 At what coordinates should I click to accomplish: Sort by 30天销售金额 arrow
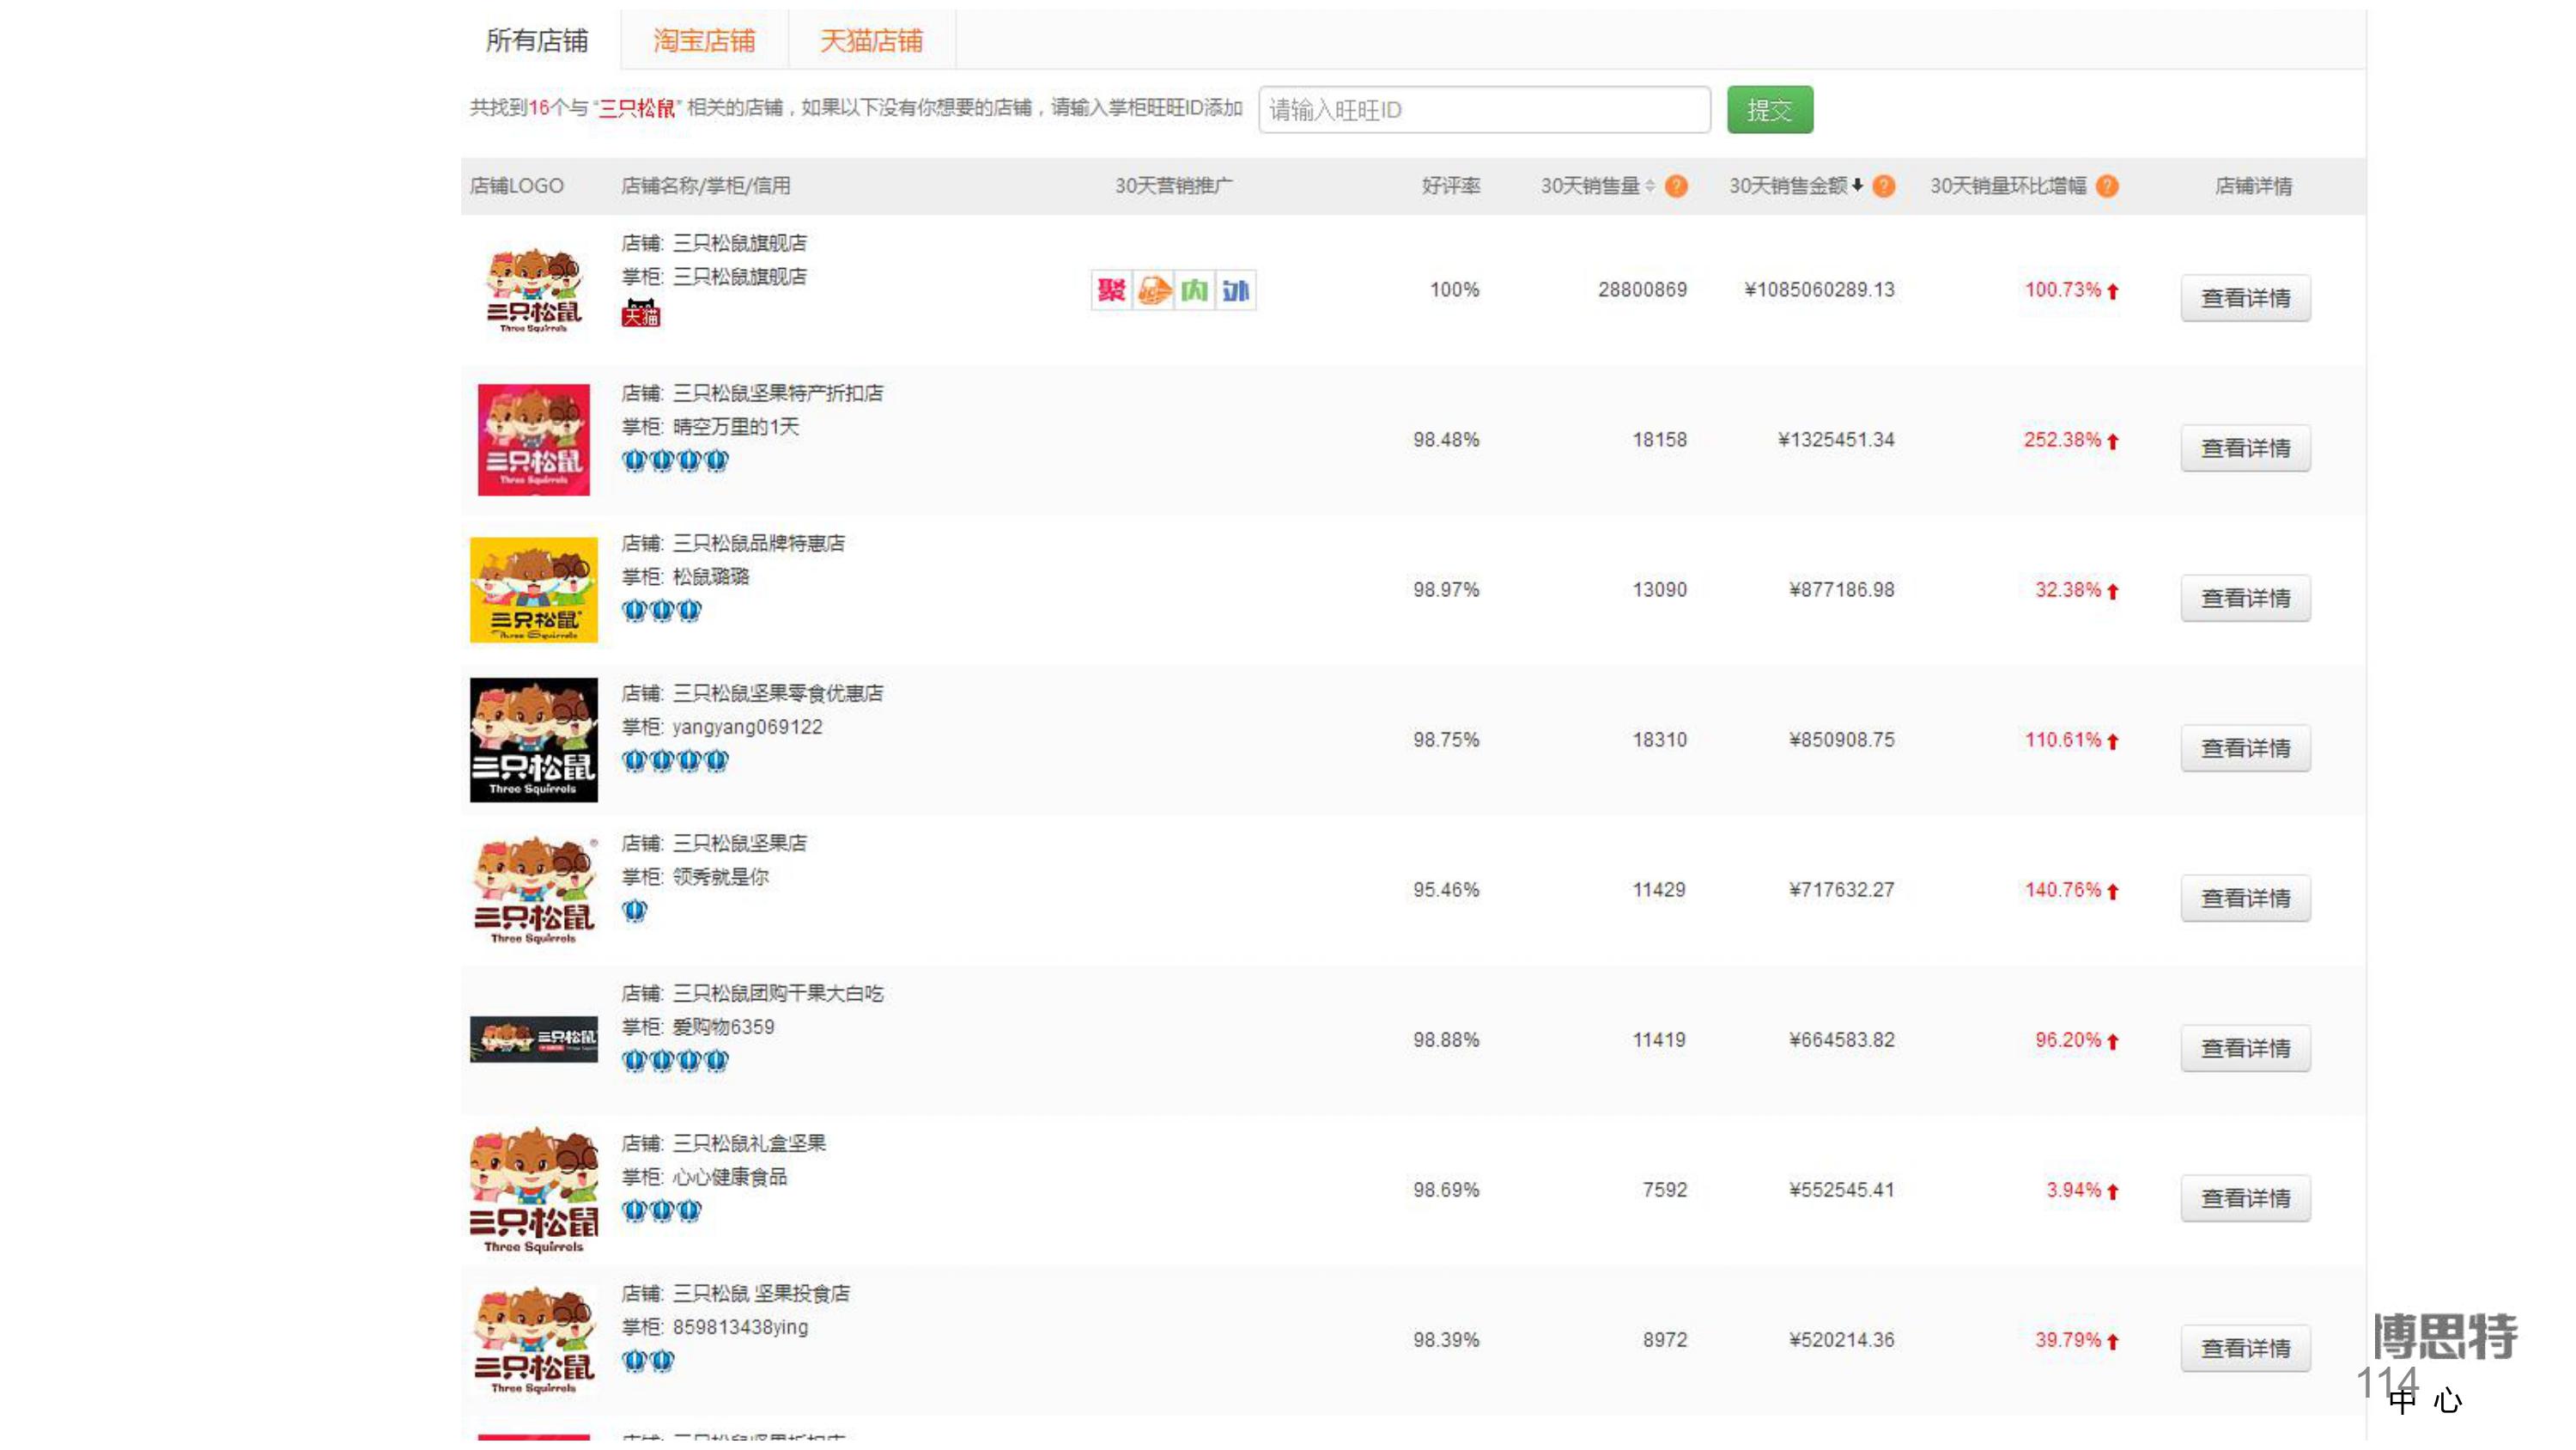point(1857,186)
